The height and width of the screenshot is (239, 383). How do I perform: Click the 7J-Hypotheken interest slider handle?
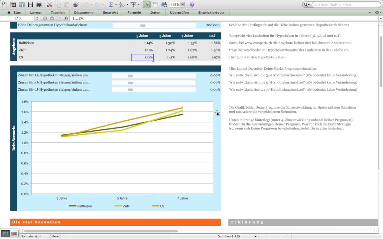pos(130,90)
